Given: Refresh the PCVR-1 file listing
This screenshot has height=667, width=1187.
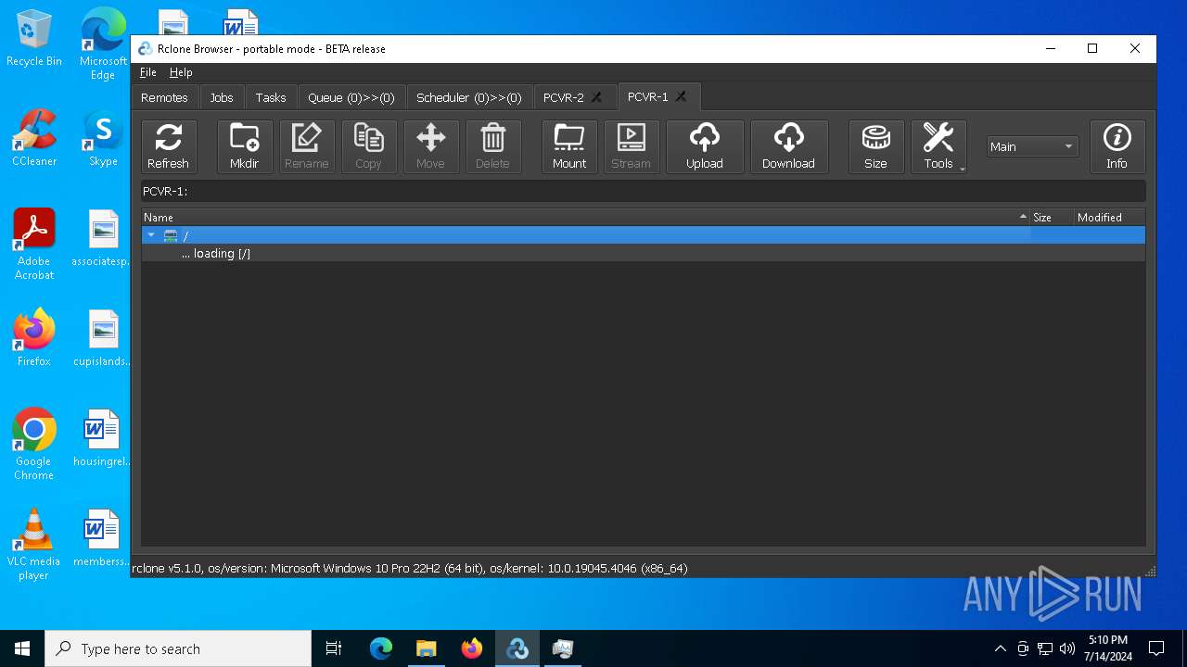Looking at the screenshot, I should pos(169,146).
